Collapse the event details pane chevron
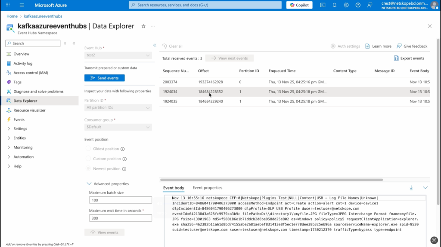Screen dimensions: 441x247 click(x=425, y=188)
